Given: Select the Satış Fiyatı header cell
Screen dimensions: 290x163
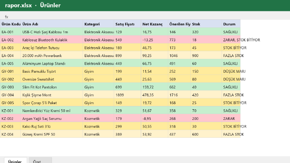Looking at the screenshot, I should pos(127,24).
